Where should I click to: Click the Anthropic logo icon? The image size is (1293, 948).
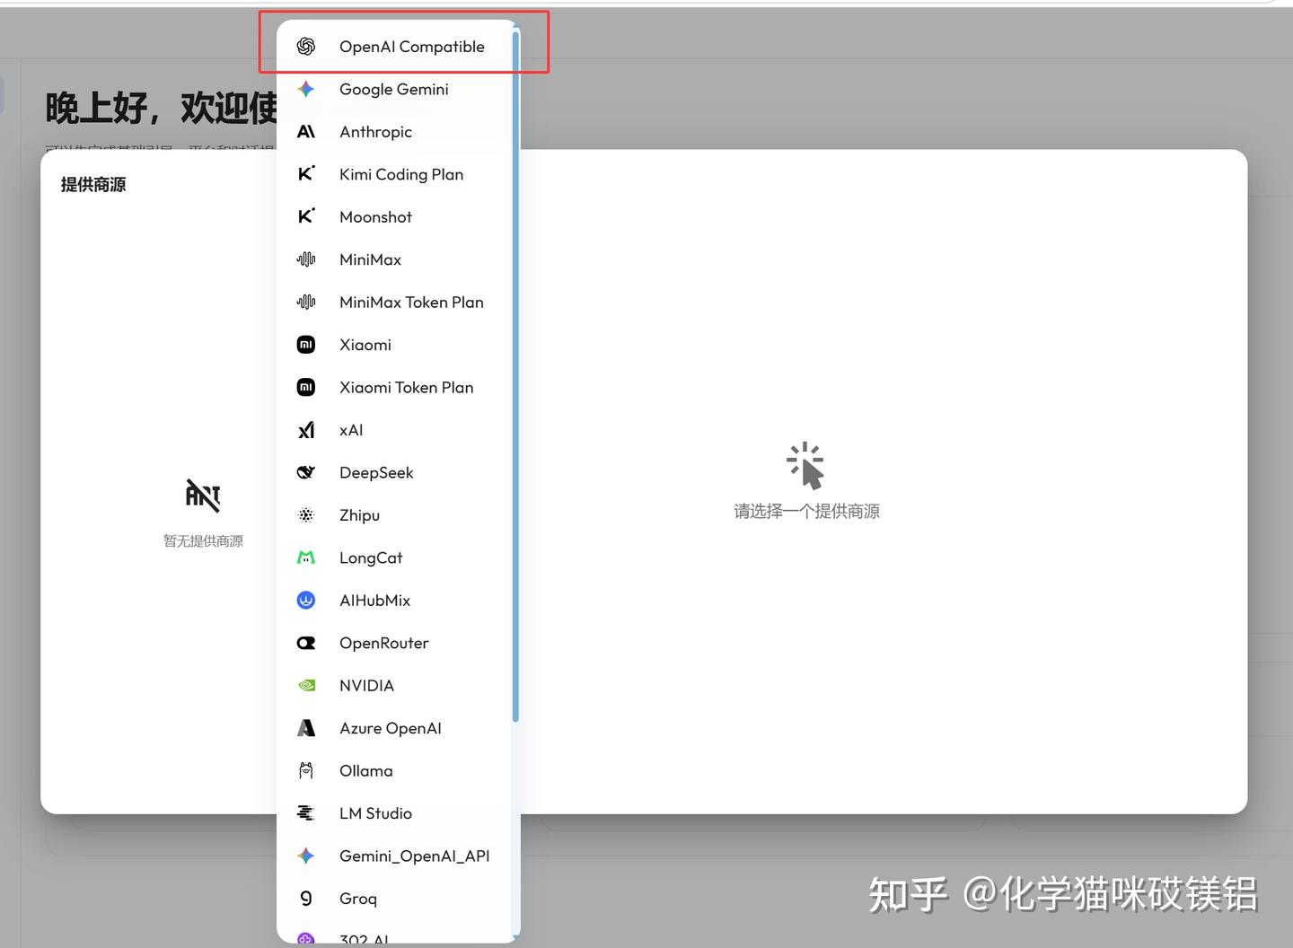306,132
